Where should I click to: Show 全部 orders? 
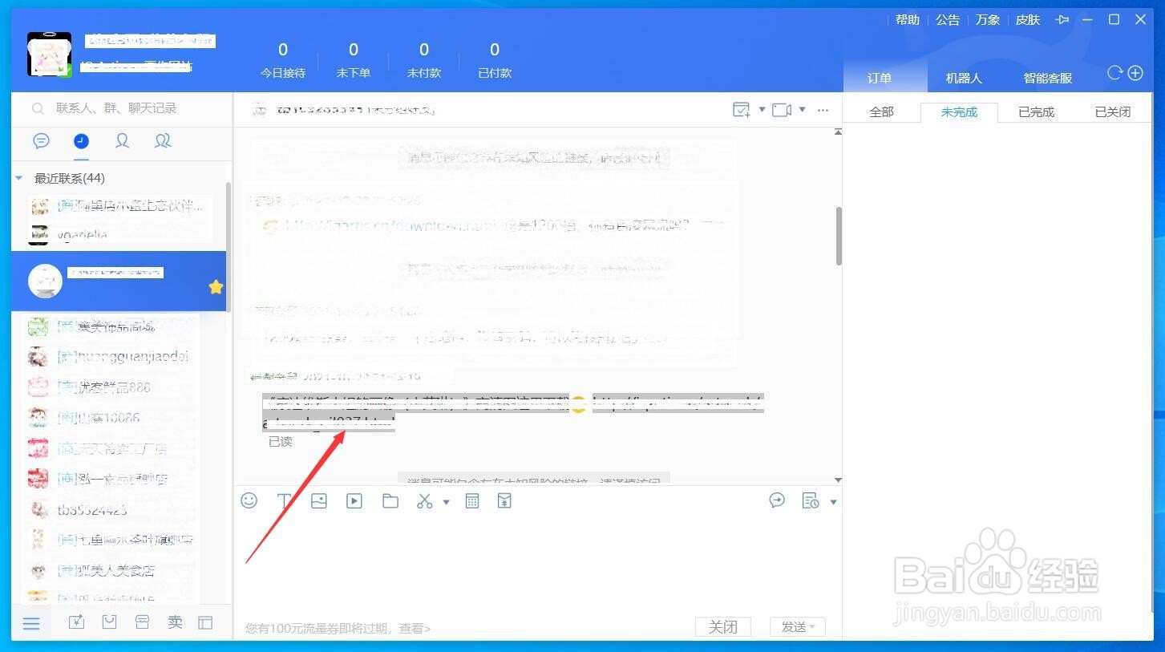(881, 112)
